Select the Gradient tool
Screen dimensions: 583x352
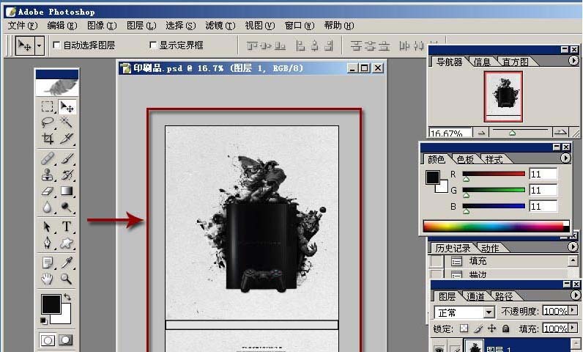click(x=67, y=191)
